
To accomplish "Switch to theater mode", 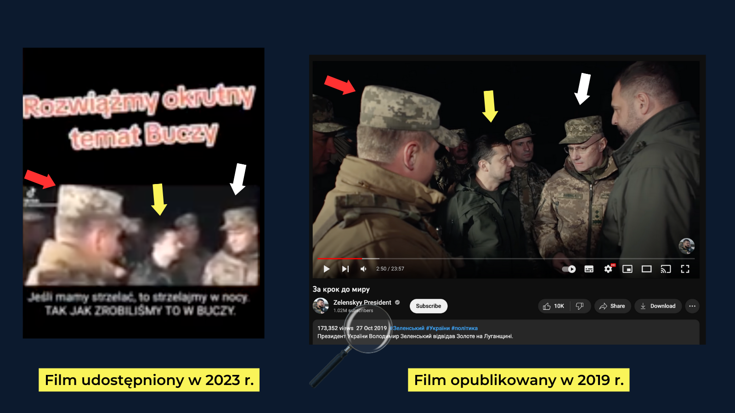I will 647,269.
